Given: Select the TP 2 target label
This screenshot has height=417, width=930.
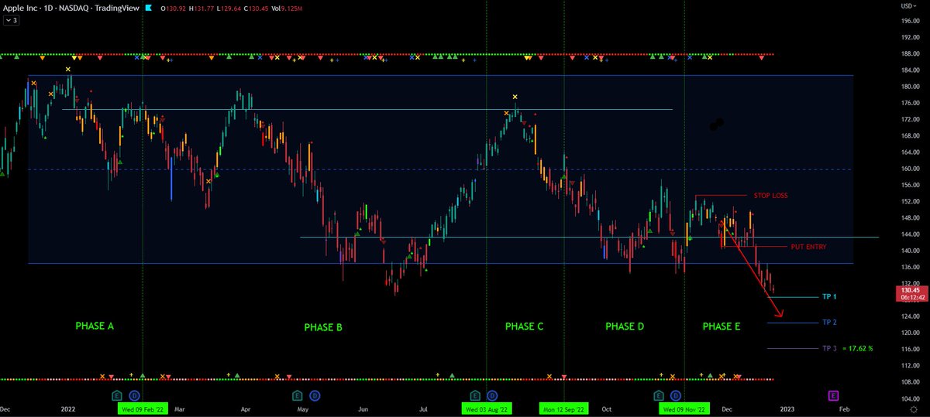Looking at the screenshot, I should (x=829, y=322).
